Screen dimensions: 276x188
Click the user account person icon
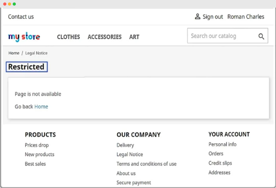coord(198,16)
